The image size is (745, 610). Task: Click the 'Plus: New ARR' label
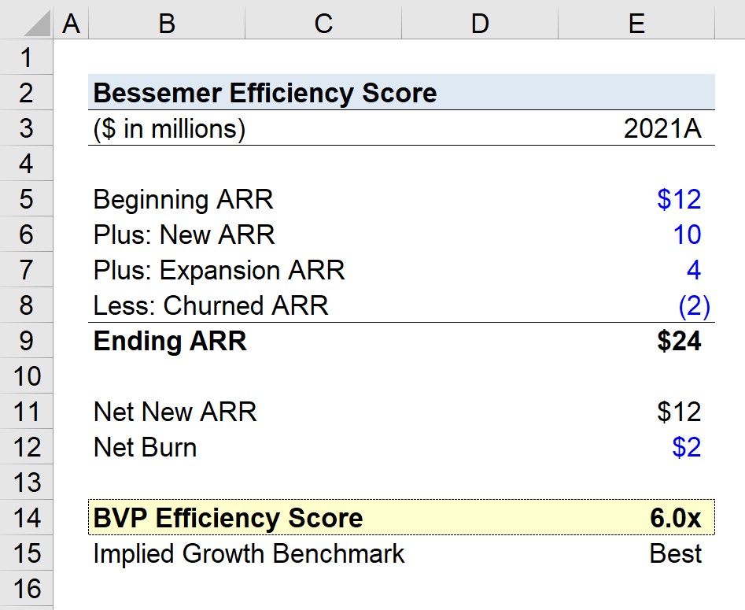184,235
